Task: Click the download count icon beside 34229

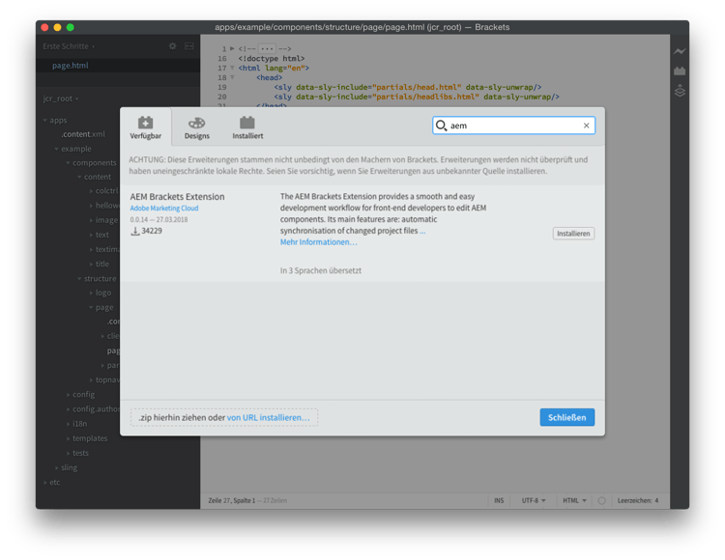Action: tap(135, 231)
